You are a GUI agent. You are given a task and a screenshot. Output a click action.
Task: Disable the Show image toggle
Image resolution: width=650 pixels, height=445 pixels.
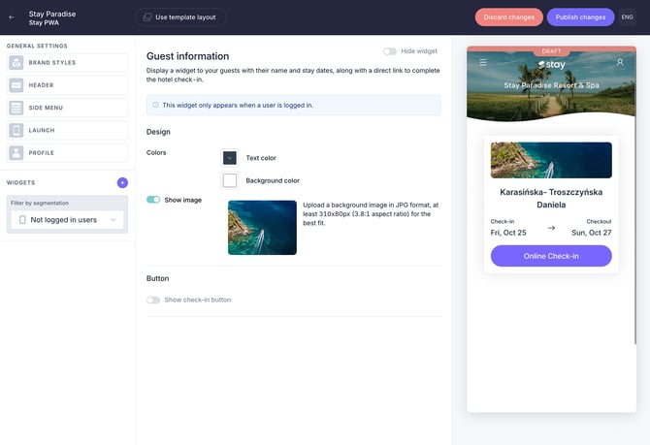click(x=153, y=200)
